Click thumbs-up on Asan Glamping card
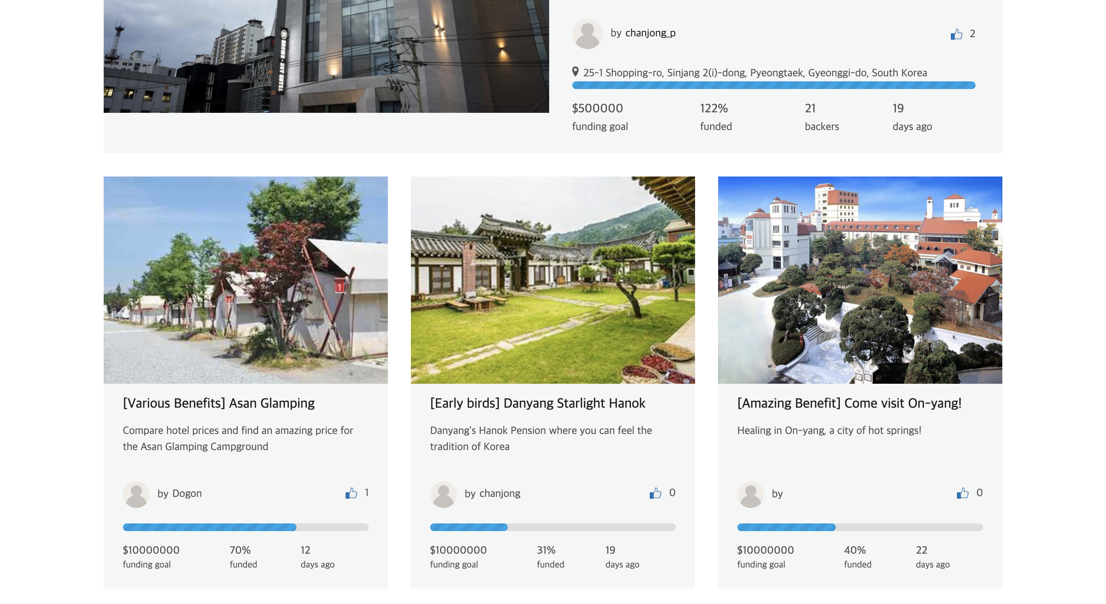 [x=351, y=493]
